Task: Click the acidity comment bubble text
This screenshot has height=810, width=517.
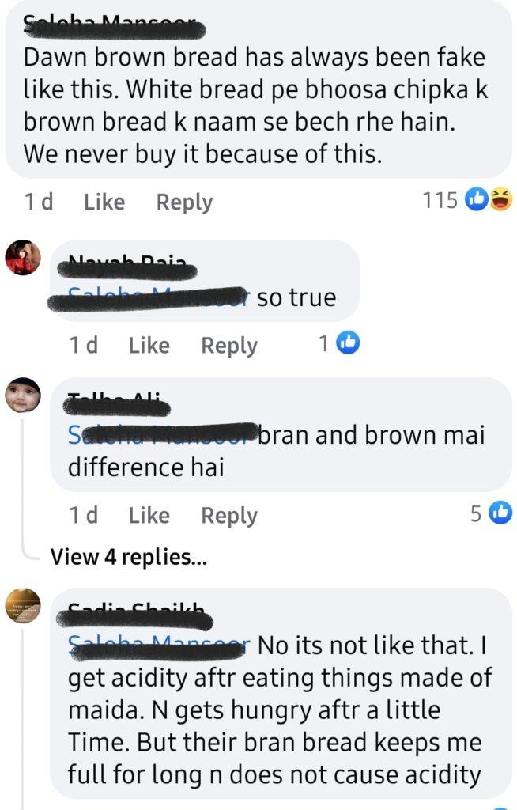Action: click(281, 710)
